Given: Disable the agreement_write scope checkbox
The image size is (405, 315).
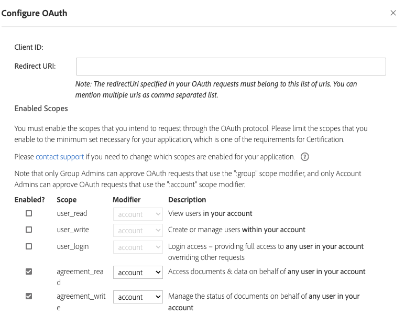Looking at the screenshot, I should [29, 296].
